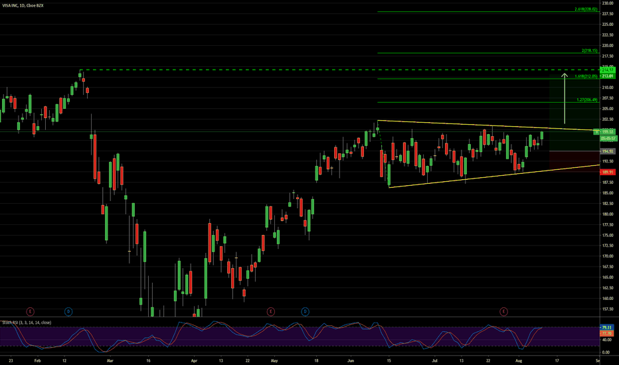619x365 pixels.
Task: Click the 2.618(228.02) Fibonacci level label
Action: click(x=586, y=9)
